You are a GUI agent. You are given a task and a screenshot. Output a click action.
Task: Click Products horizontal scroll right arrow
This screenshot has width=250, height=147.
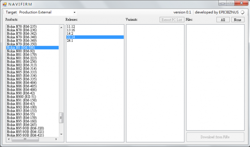click(56, 139)
